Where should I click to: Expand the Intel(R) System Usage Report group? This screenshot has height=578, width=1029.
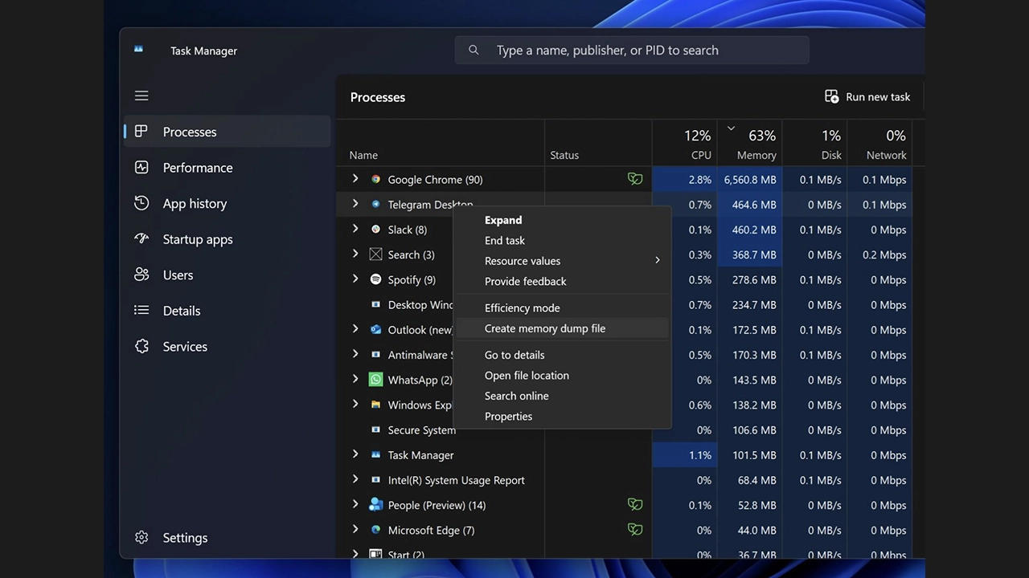[355, 479]
